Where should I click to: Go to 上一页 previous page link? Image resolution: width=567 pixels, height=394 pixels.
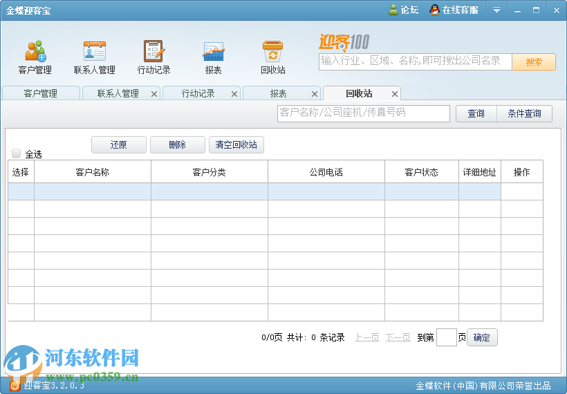367,337
